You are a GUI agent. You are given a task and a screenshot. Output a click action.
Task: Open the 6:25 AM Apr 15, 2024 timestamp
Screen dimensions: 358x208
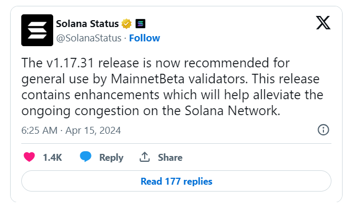click(71, 131)
